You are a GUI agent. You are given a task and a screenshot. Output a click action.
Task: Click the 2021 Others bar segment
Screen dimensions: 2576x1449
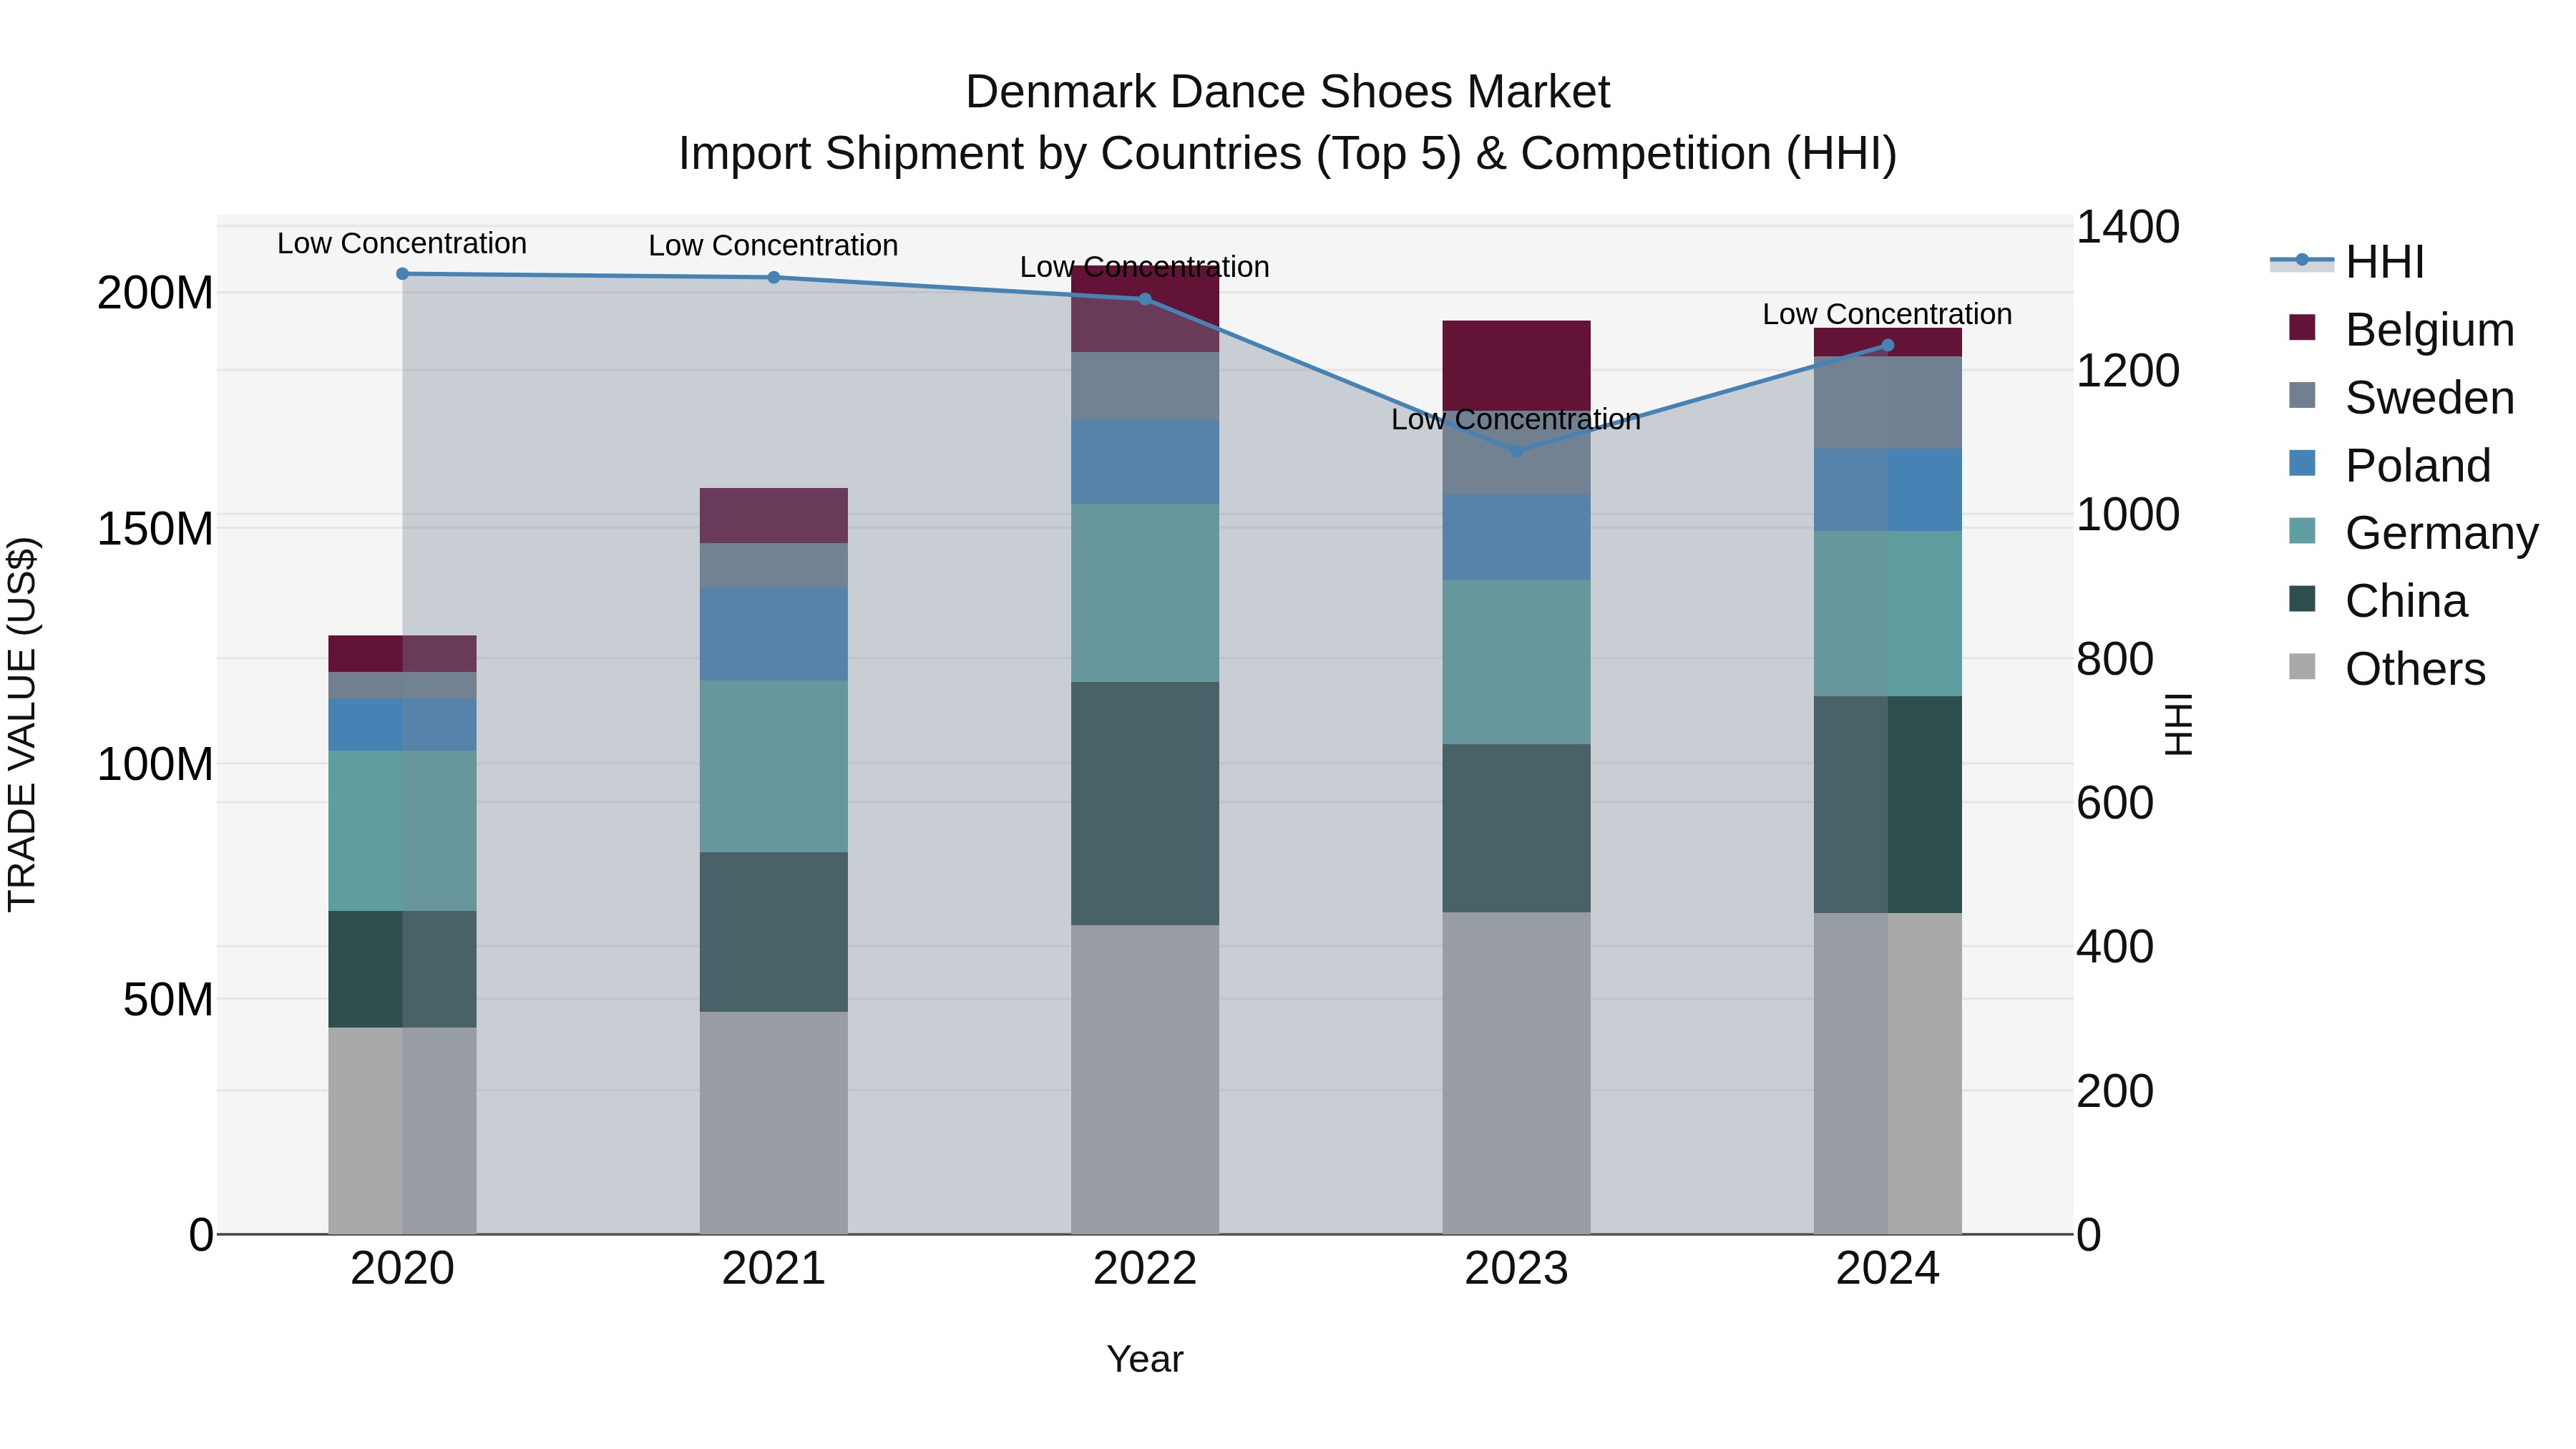pos(773,1123)
